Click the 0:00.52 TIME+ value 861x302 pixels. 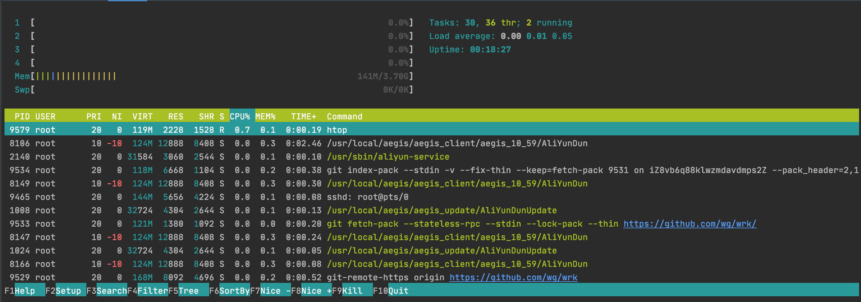pyautogui.click(x=304, y=277)
